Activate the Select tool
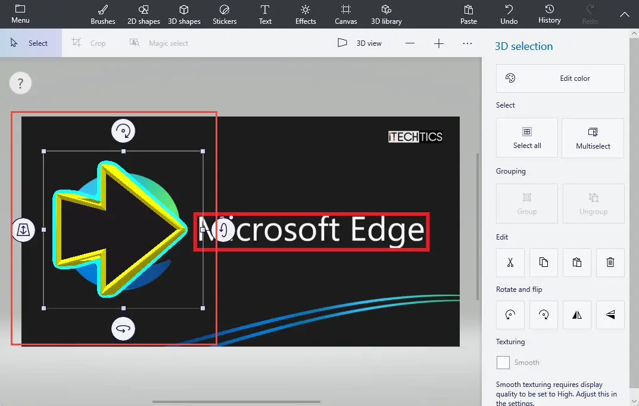 (x=31, y=43)
